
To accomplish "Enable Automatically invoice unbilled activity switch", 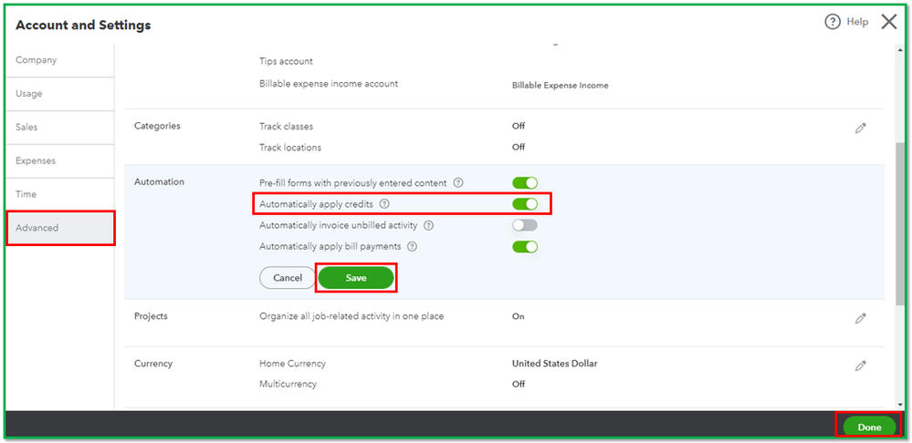I will [525, 225].
